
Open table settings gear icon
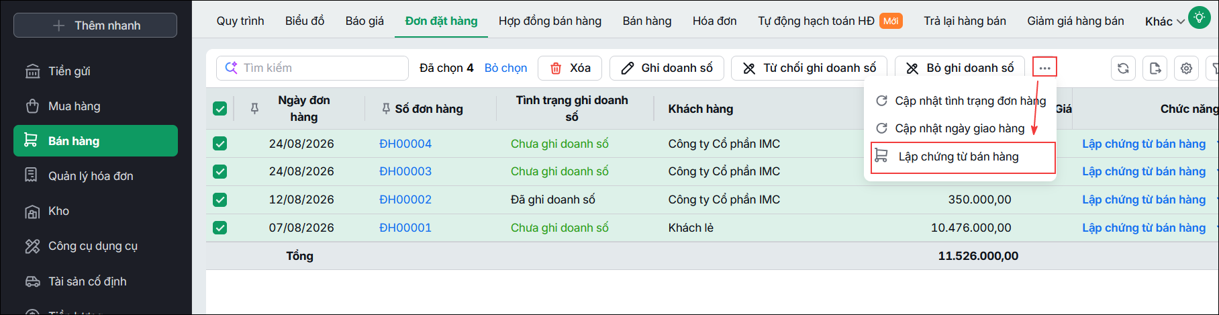click(x=1187, y=68)
